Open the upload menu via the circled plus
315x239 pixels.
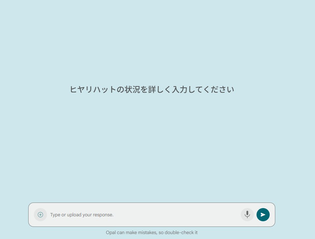coord(40,215)
